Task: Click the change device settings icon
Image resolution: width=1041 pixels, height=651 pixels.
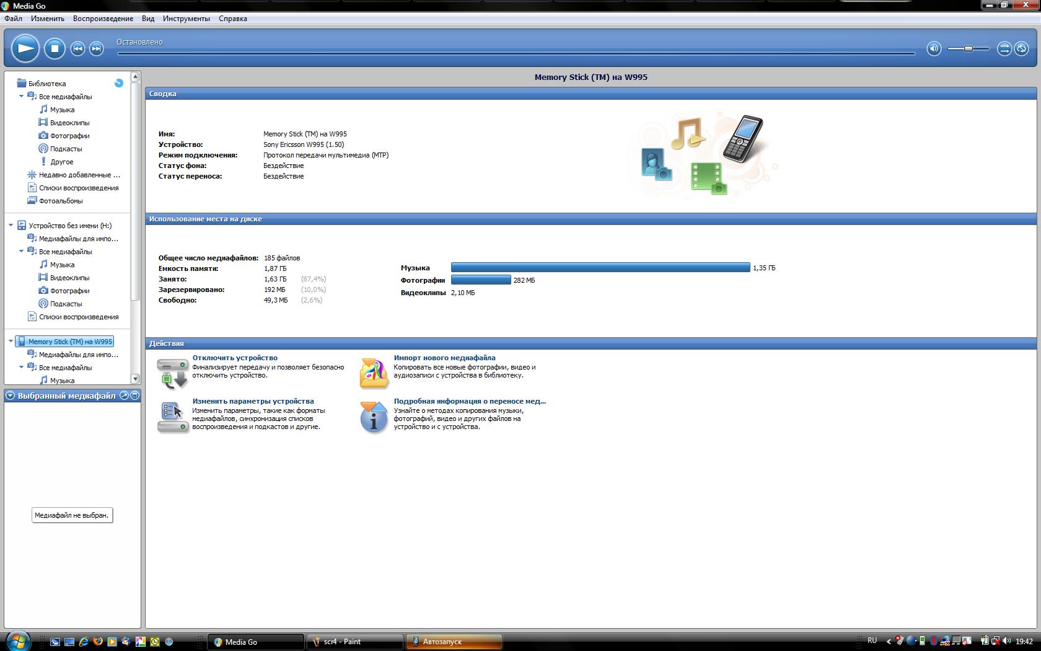Action: [x=172, y=417]
